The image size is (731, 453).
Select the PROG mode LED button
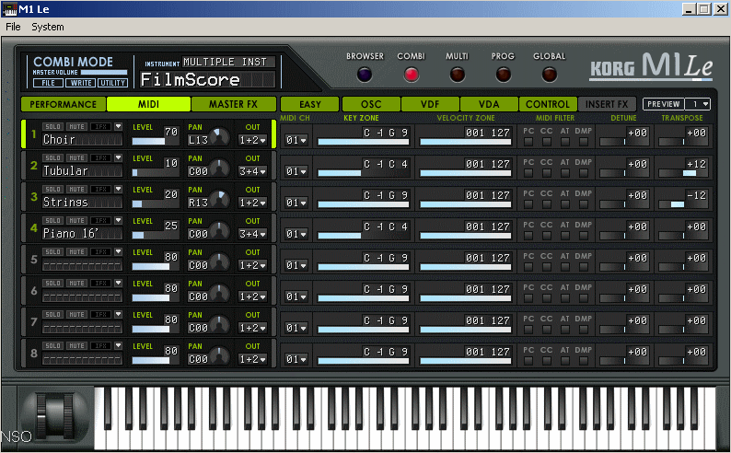coord(504,75)
